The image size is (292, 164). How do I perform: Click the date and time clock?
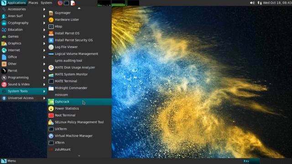tap(277, 3)
